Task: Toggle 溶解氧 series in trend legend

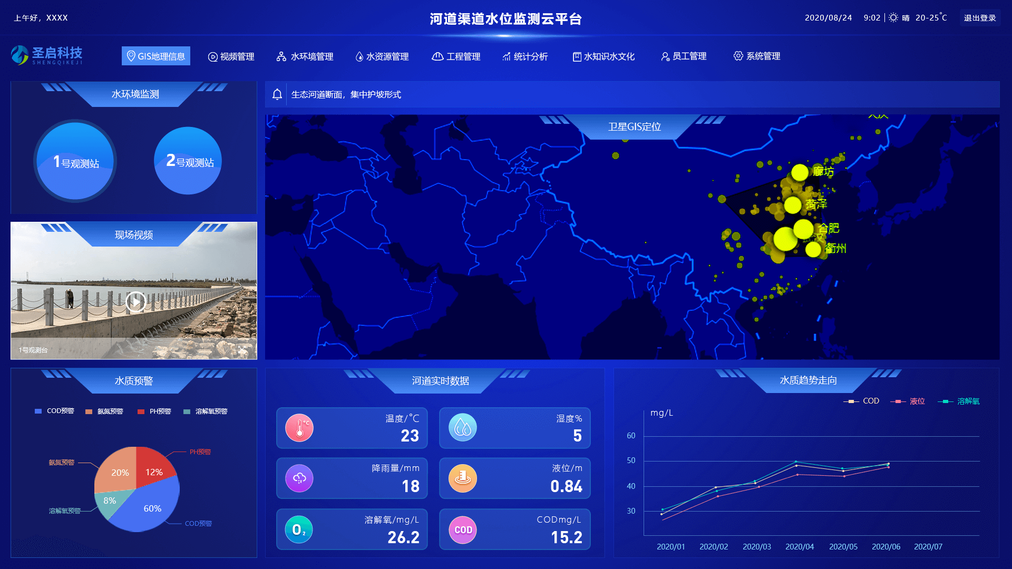Action: pyautogui.click(x=958, y=401)
